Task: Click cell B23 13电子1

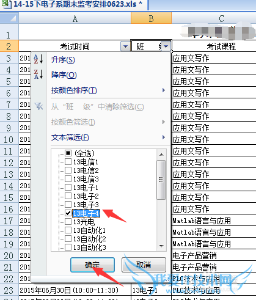Action: coord(151,290)
